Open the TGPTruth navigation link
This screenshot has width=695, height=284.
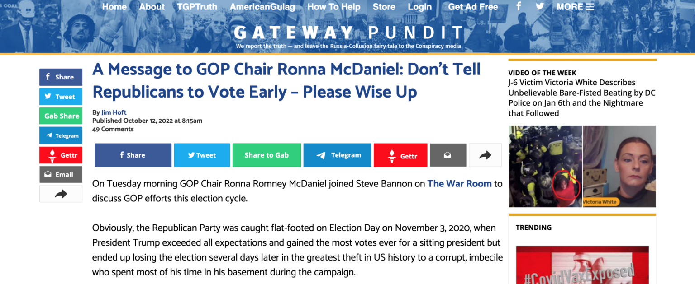tap(197, 7)
